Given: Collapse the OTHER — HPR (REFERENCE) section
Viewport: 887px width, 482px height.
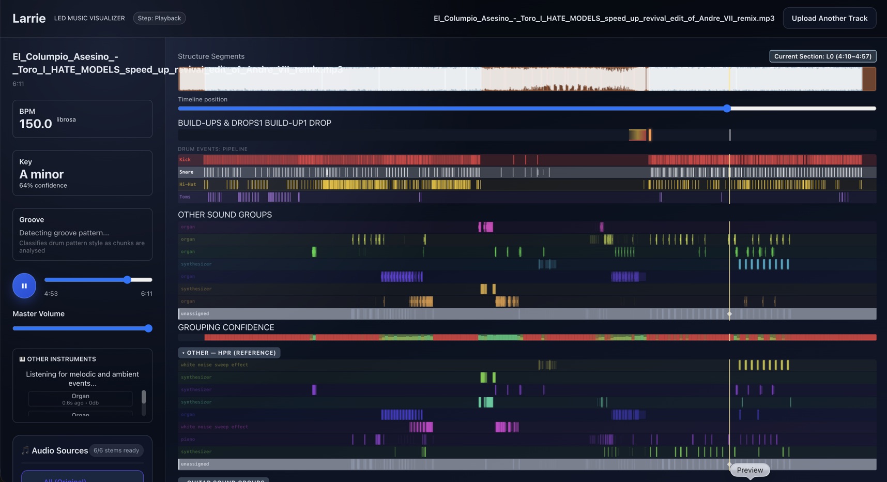Looking at the screenshot, I should (x=229, y=353).
